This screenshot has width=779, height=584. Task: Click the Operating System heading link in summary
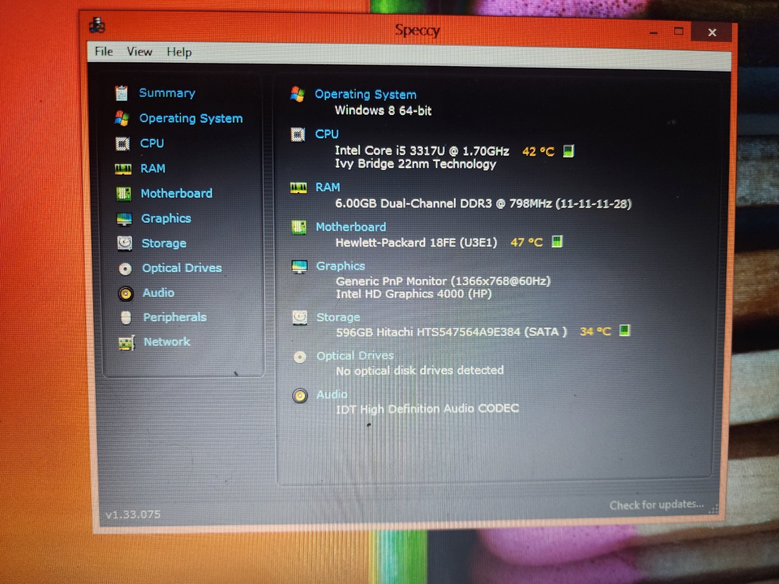(365, 94)
